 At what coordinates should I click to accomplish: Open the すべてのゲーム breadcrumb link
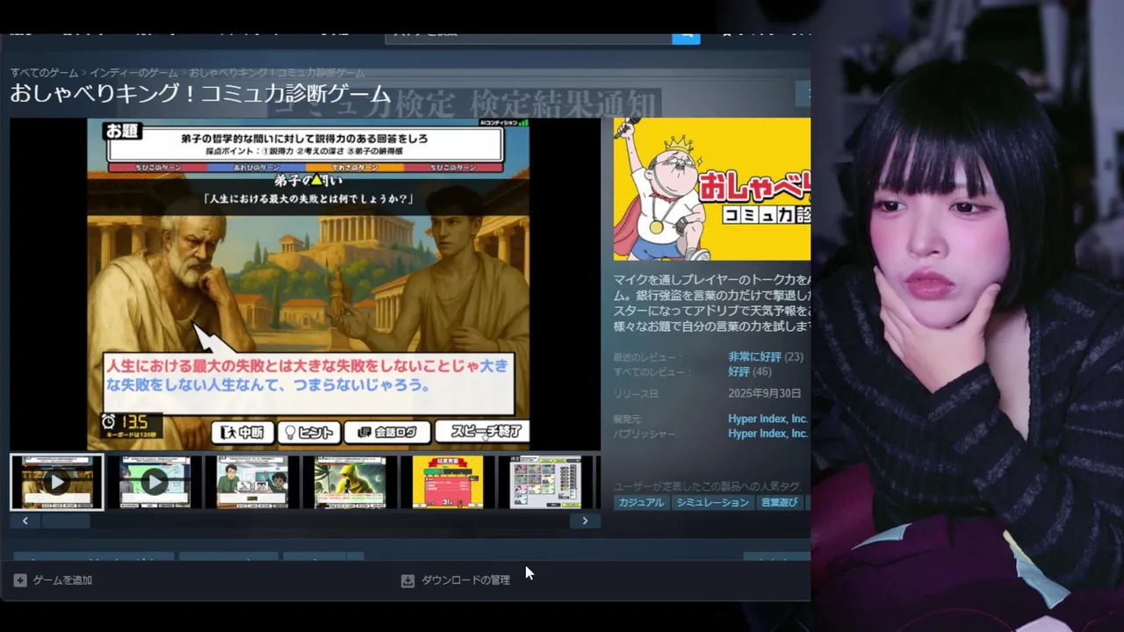point(44,73)
